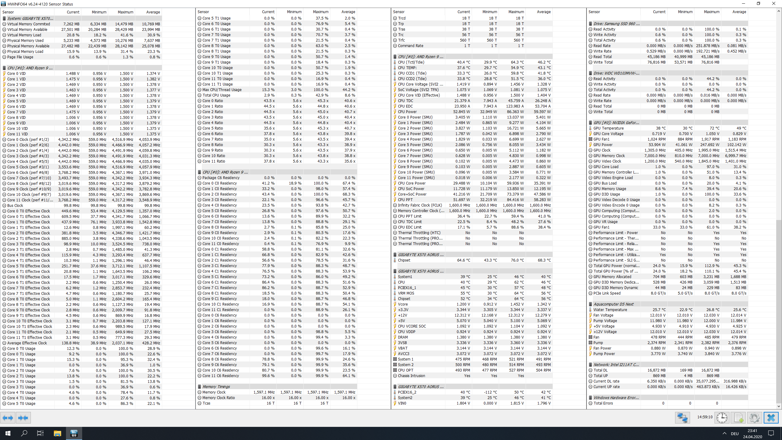Viewport: 782px width, 440px height.
Task: Click the collapse sensor columns arrows button
Action: tap(23, 418)
